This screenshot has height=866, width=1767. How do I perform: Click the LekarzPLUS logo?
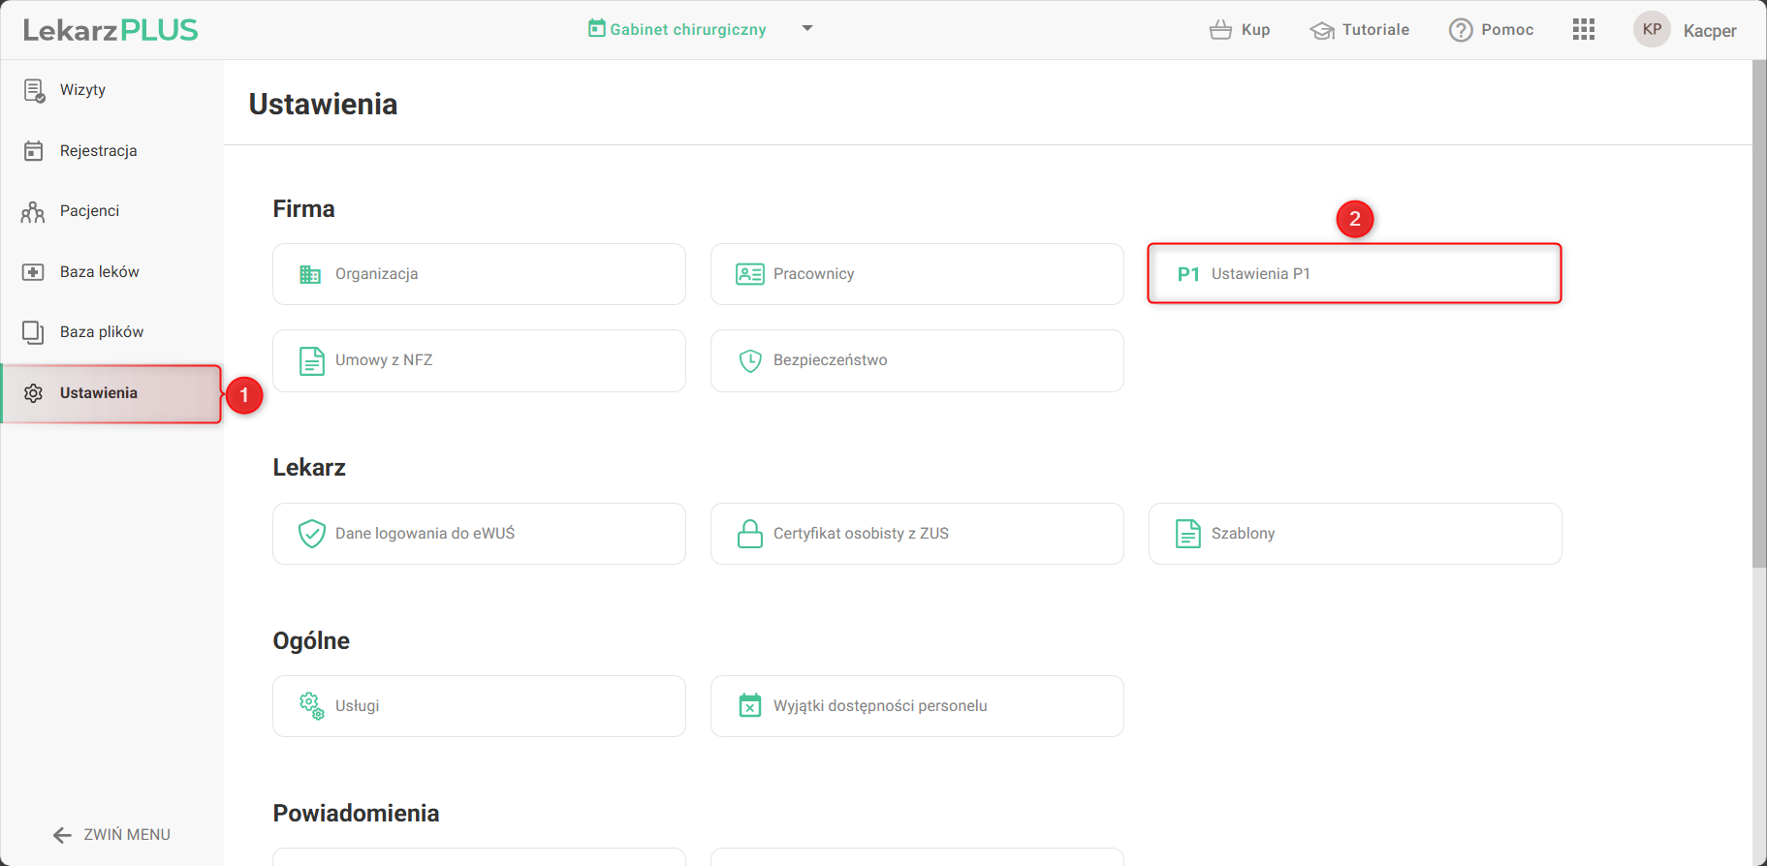point(110,31)
